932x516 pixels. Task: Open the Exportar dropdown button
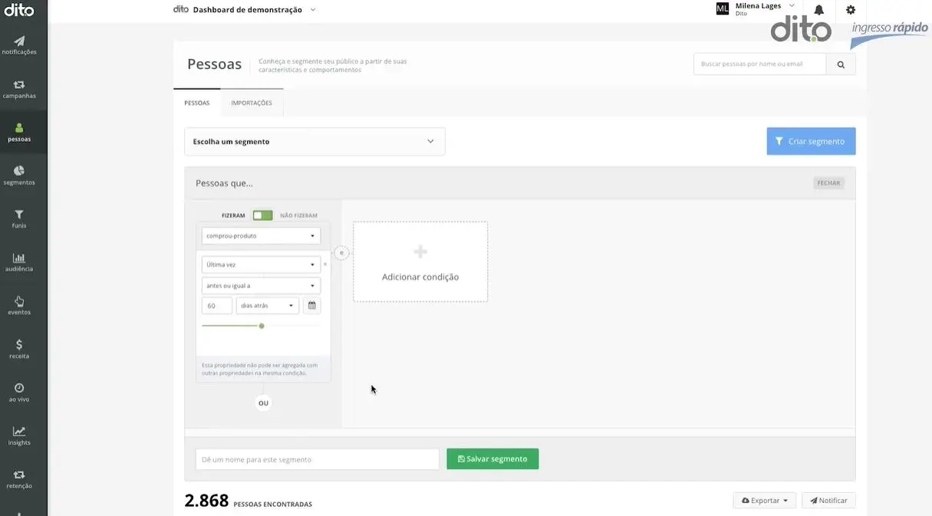pos(765,501)
